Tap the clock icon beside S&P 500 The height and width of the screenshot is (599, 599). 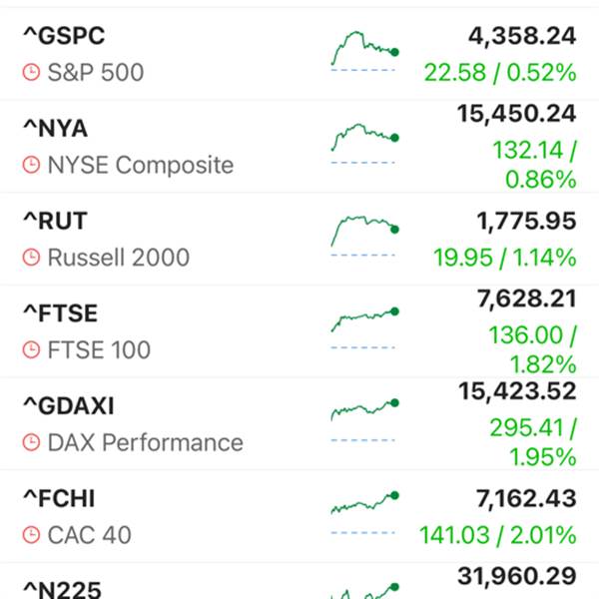coord(31,72)
